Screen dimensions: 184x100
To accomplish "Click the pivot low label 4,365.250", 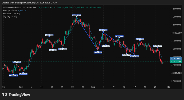I will coord(106,46).
